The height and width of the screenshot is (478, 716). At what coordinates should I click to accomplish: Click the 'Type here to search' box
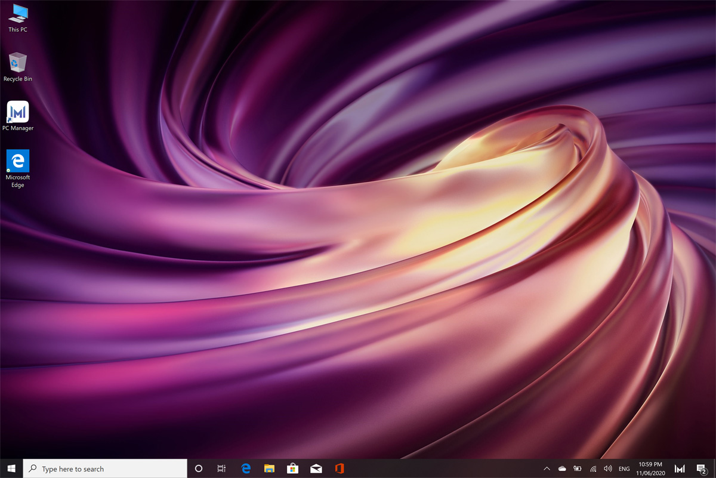pyautogui.click(x=105, y=468)
